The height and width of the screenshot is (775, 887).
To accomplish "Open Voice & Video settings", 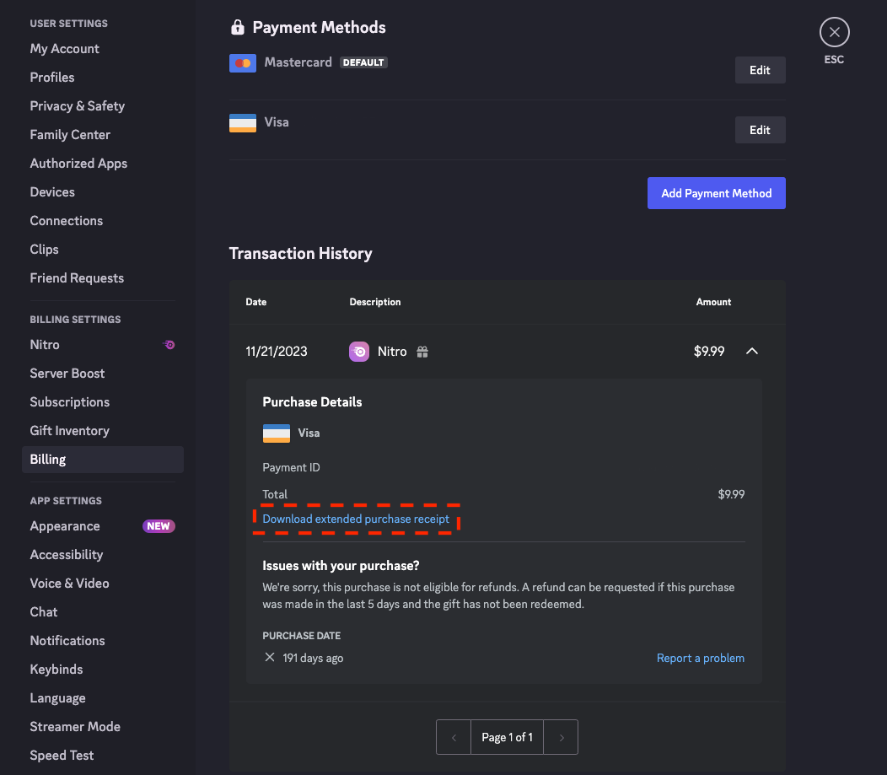I will [70, 584].
